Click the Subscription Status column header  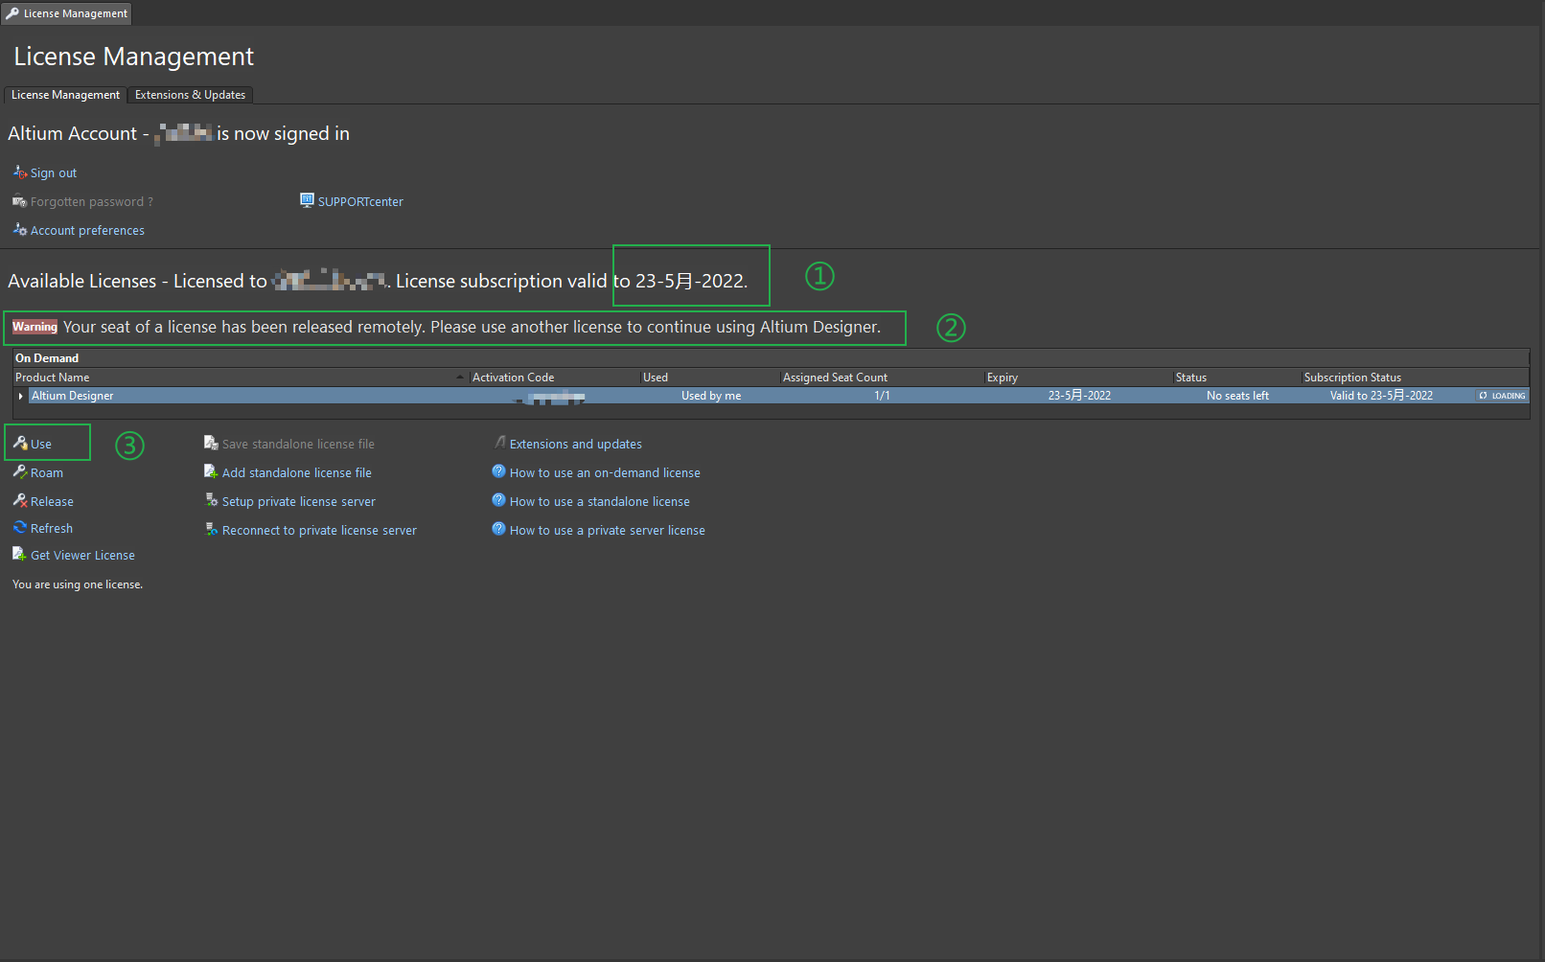[1415, 378]
